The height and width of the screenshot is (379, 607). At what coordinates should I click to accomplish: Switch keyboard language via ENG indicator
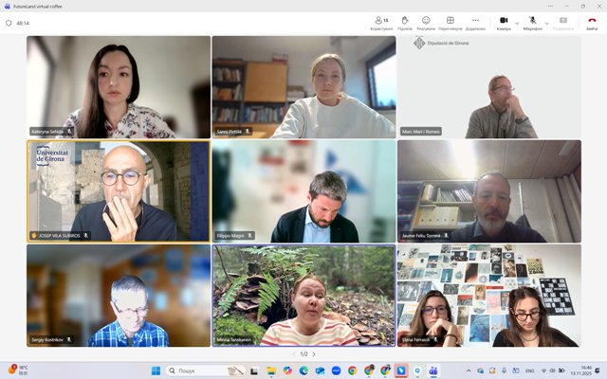click(529, 370)
